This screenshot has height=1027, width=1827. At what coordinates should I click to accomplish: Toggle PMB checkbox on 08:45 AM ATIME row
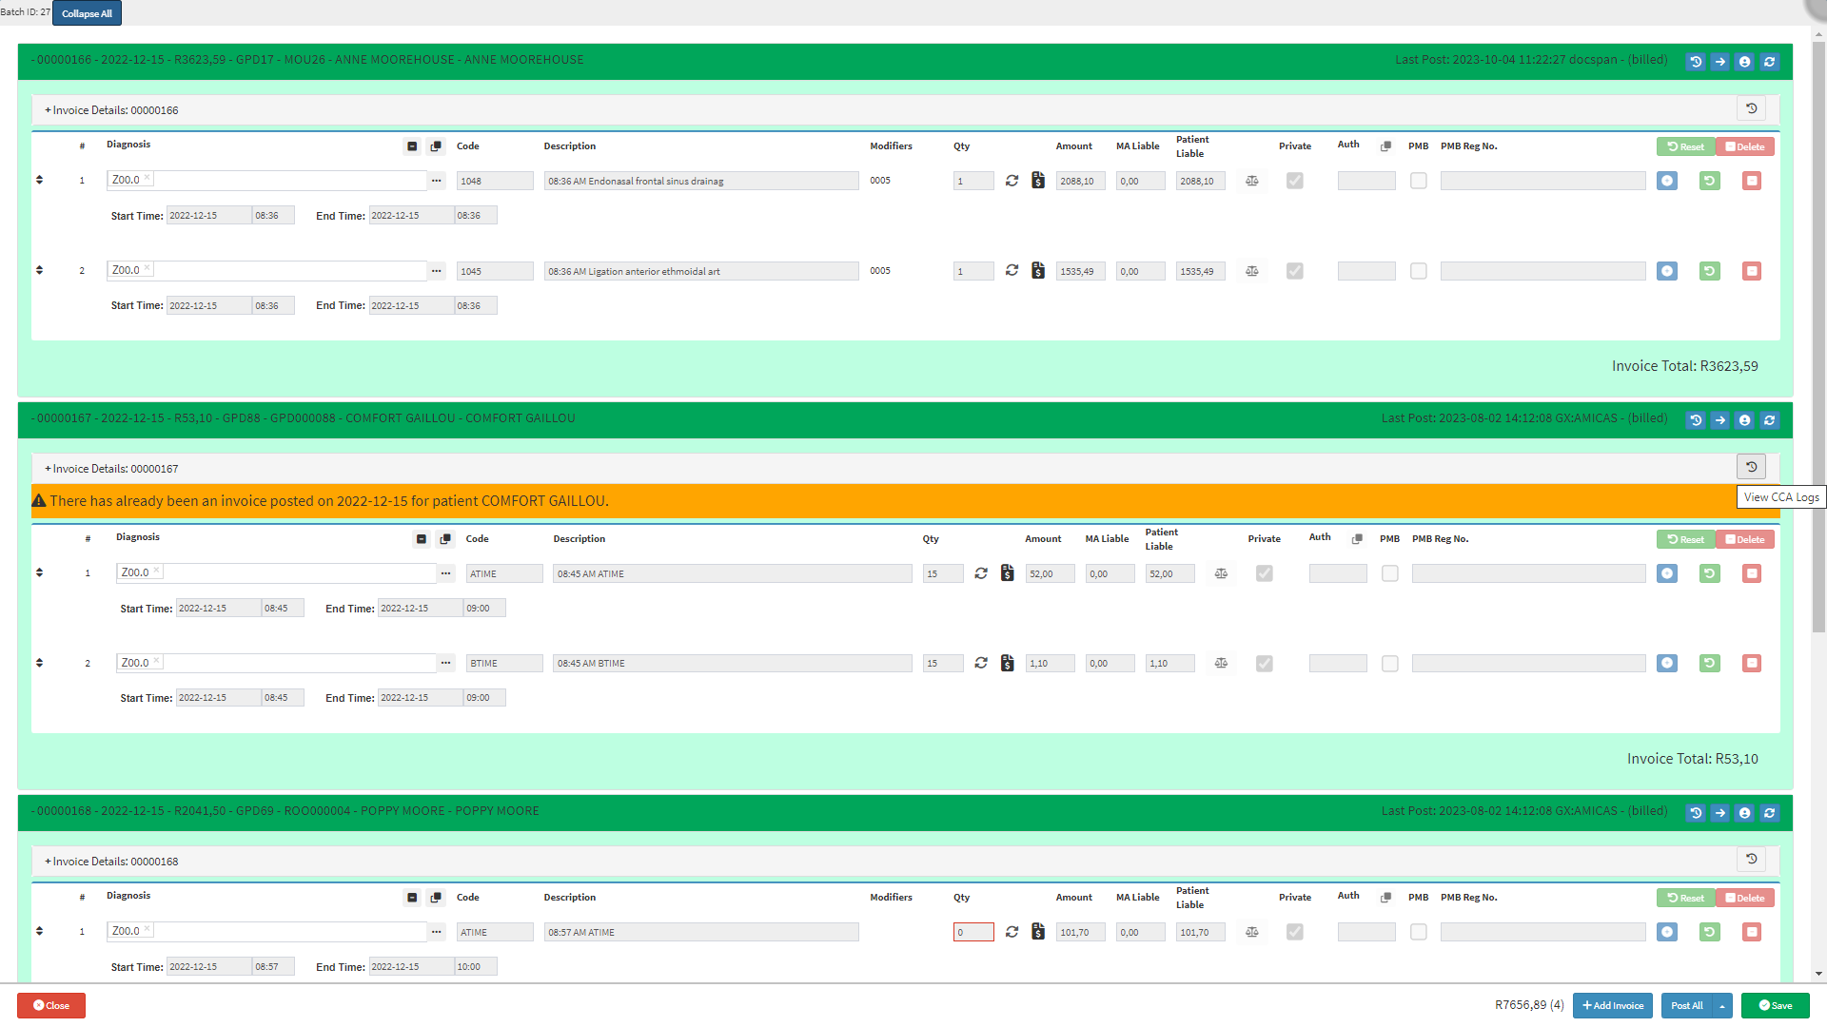[1389, 573]
